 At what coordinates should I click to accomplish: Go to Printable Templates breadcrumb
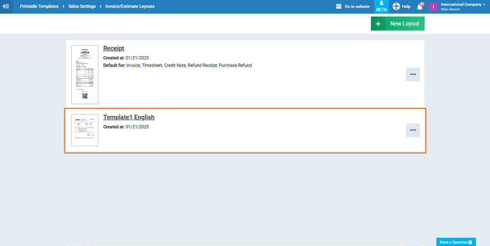point(39,7)
